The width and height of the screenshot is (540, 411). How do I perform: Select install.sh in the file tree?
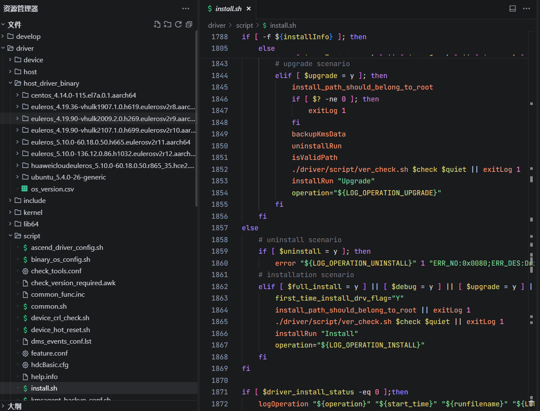pos(99,388)
